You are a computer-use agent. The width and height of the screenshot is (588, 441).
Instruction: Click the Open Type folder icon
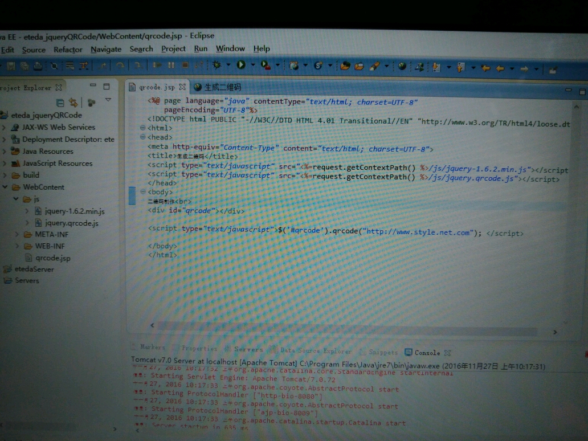click(345, 66)
